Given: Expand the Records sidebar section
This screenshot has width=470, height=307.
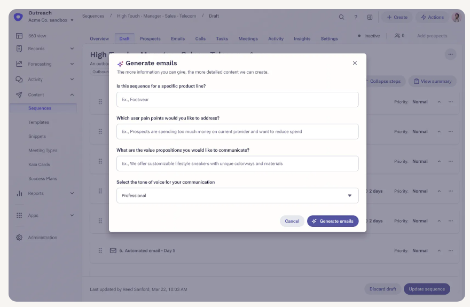Looking at the screenshot, I should point(72,49).
